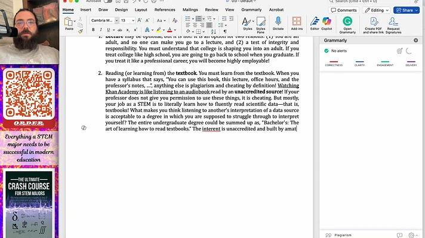Switch to the Insert tab
425x238 pixels.
point(85,10)
